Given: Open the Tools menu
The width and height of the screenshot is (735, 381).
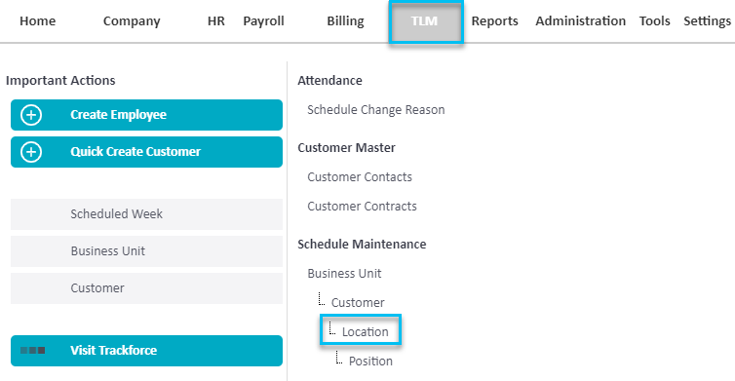Looking at the screenshot, I should 654,21.
